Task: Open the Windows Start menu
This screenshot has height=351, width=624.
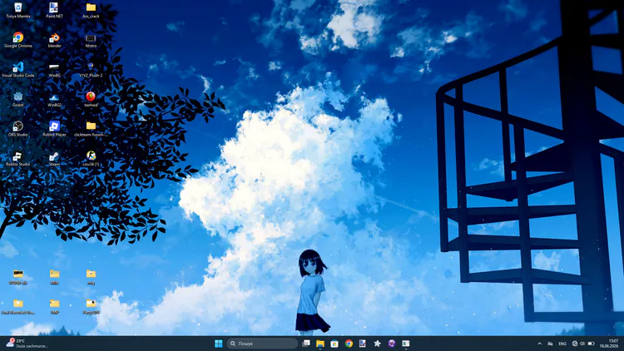Action: (x=219, y=344)
